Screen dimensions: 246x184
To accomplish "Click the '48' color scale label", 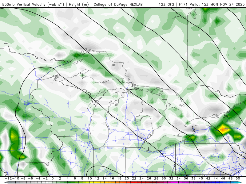I will tap(230, 178).
